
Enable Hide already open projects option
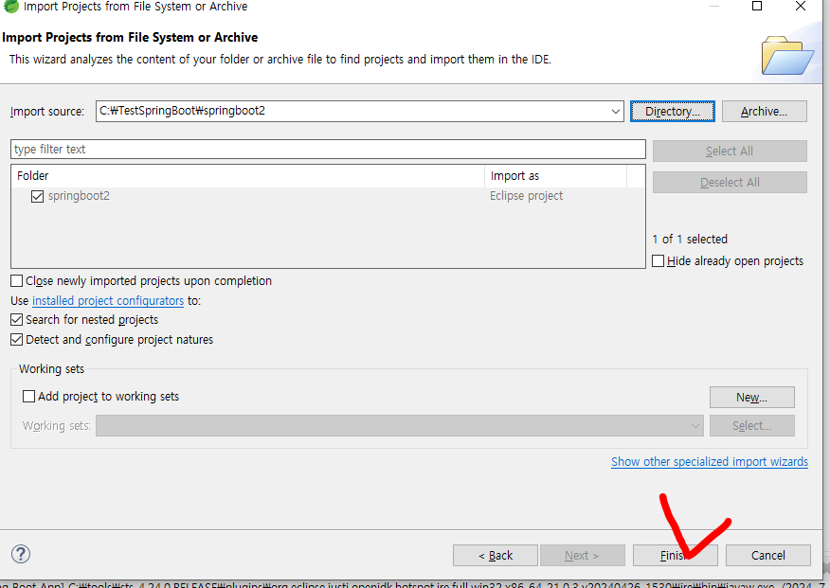tap(659, 261)
